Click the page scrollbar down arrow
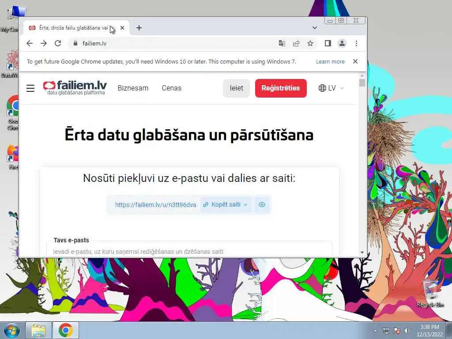The image size is (452, 339). (x=362, y=252)
